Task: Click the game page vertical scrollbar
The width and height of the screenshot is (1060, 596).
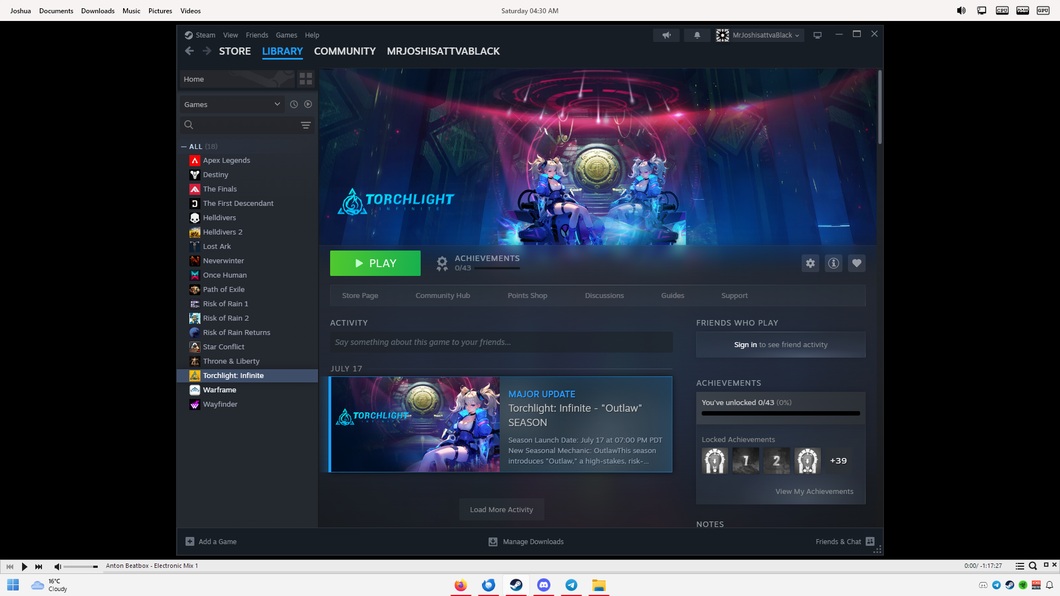Action: [x=879, y=108]
